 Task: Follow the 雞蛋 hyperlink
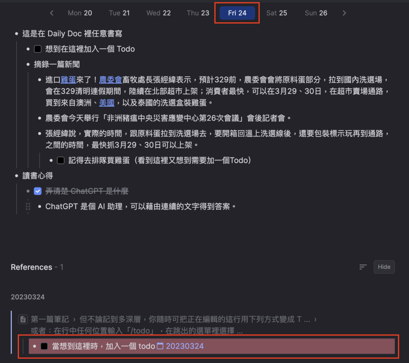pos(68,79)
